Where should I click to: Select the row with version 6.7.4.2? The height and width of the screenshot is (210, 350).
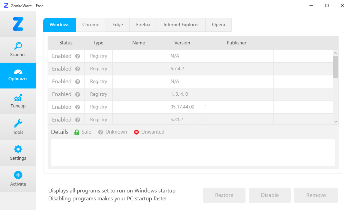[x=190, y=69]
